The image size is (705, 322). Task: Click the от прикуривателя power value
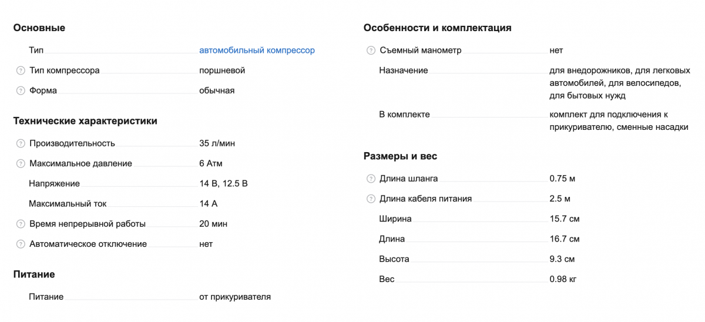[x=235, y=297]
